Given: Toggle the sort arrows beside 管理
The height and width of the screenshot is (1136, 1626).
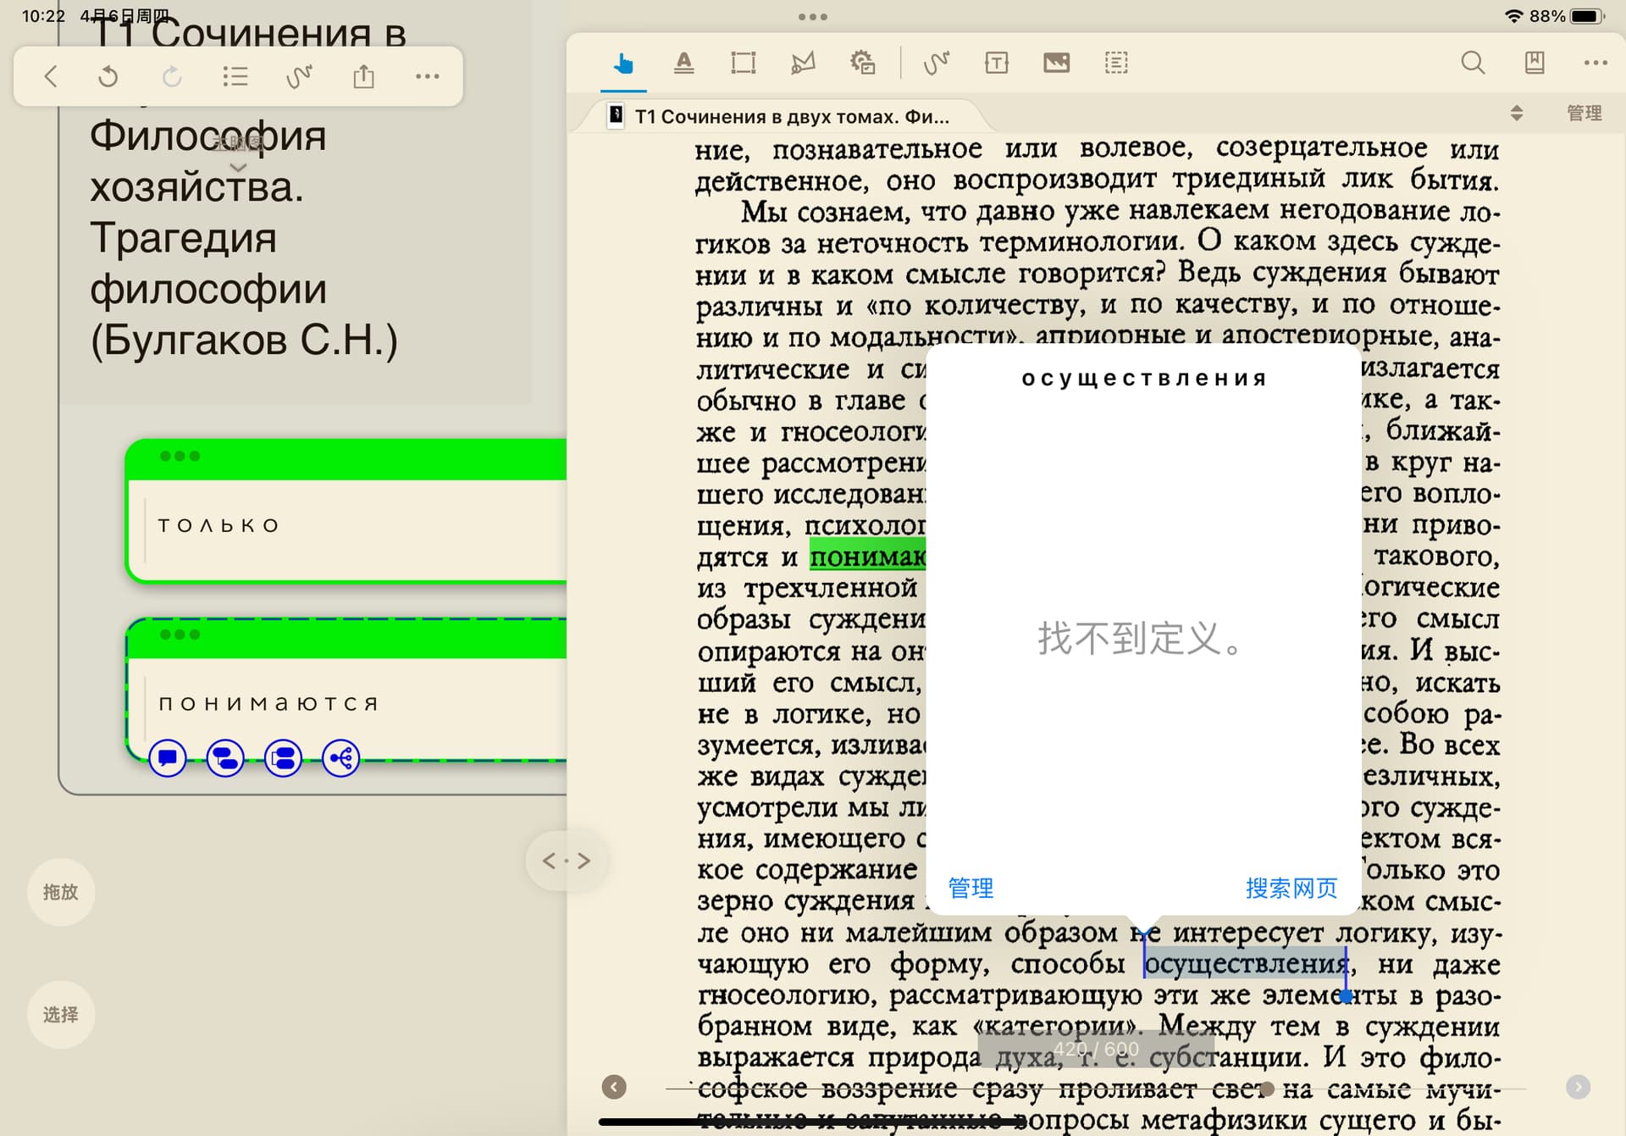Looking at the screenshot, I should point(1517,114).
